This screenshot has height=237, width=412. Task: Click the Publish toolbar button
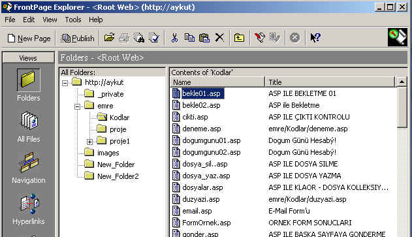[78, 39]
